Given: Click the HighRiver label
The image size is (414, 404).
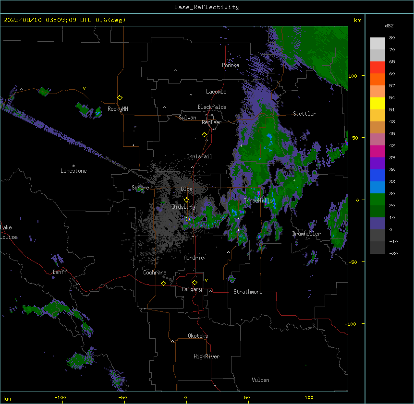Looking at the screenshot, I should tap(207, 356).
